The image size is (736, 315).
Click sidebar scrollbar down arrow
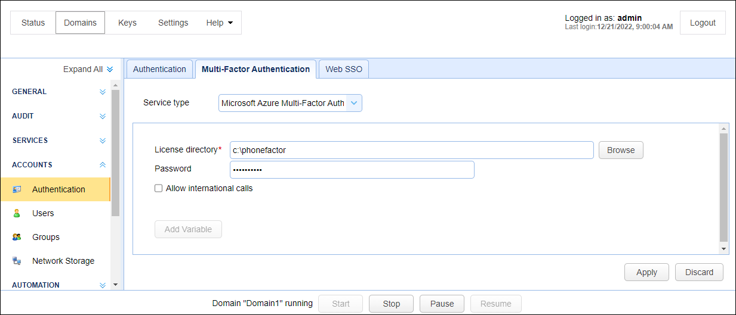click(116, 285)
